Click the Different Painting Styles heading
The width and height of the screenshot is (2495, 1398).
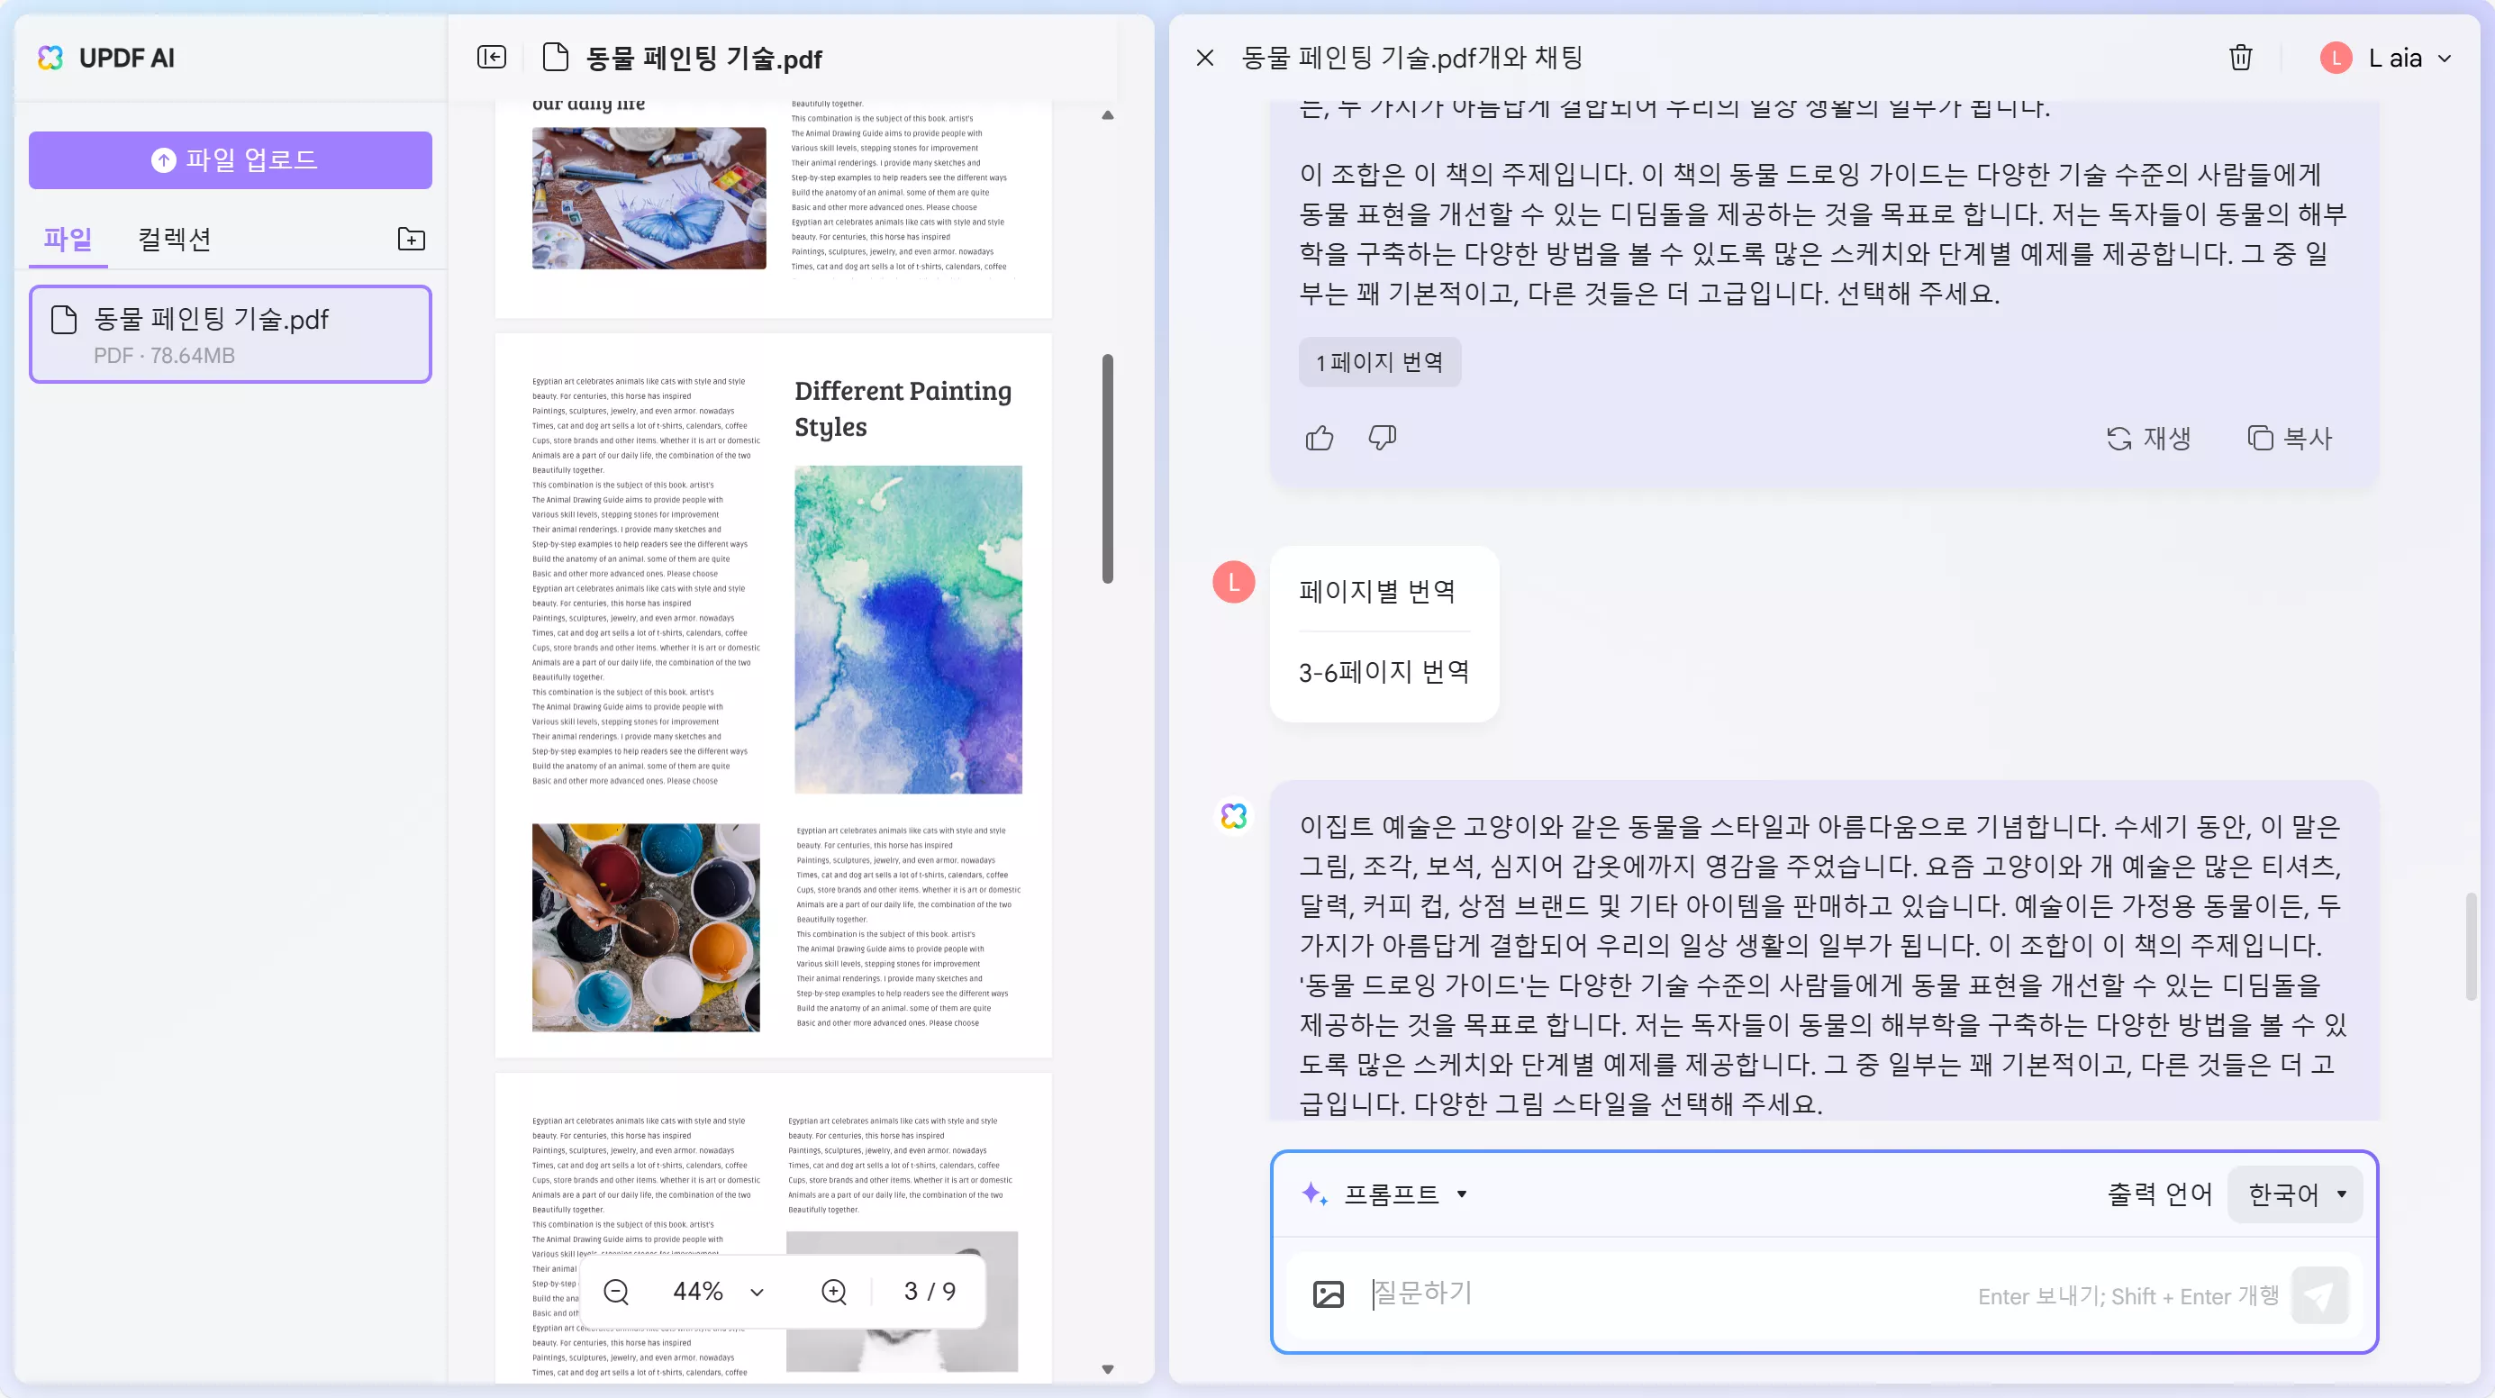coord(903,409)
